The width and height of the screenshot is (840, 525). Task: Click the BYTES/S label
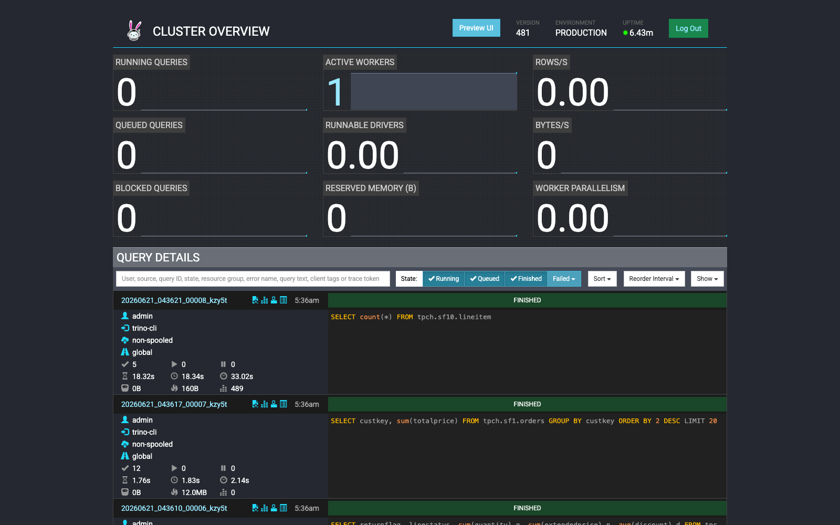pos(552,125)
